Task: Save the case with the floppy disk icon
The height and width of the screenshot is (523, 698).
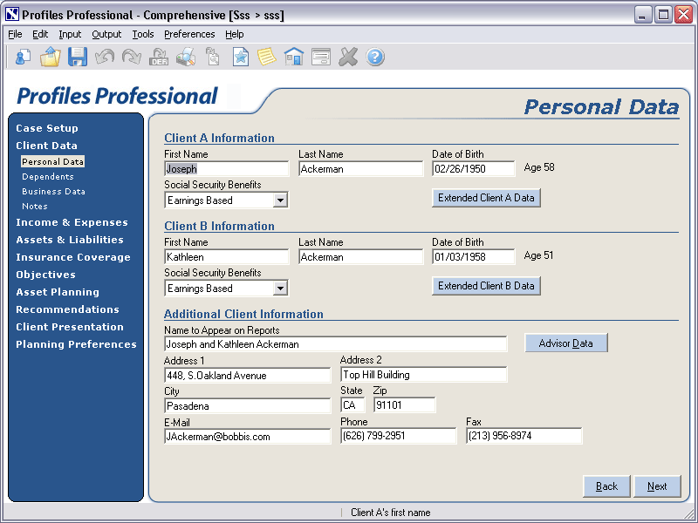Action: coord(78,57)
